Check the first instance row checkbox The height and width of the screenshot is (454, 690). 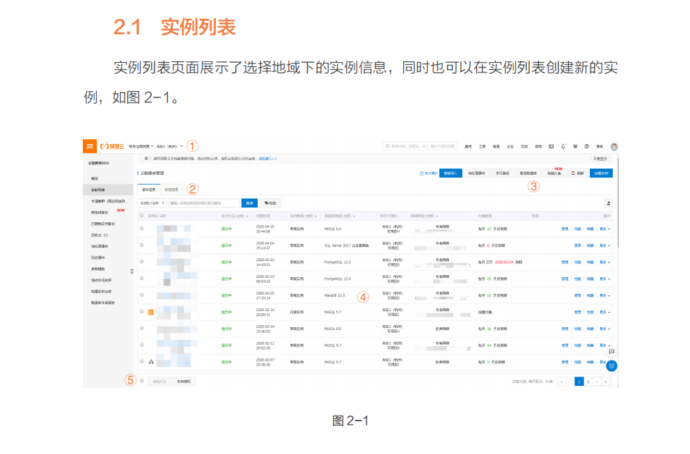[x=142, y=228]
